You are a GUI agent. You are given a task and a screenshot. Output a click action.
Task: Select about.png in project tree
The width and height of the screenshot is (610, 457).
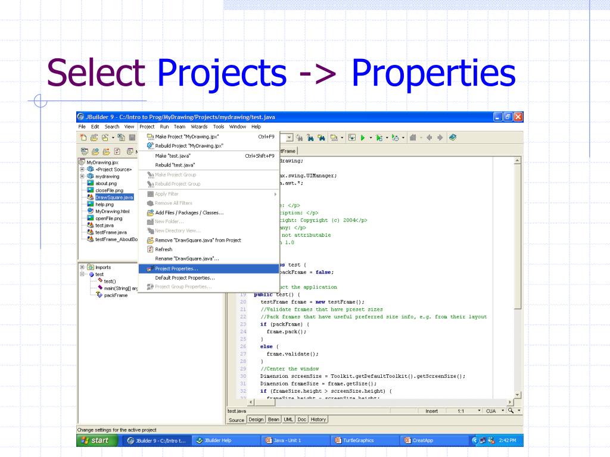tap(106, 183)
